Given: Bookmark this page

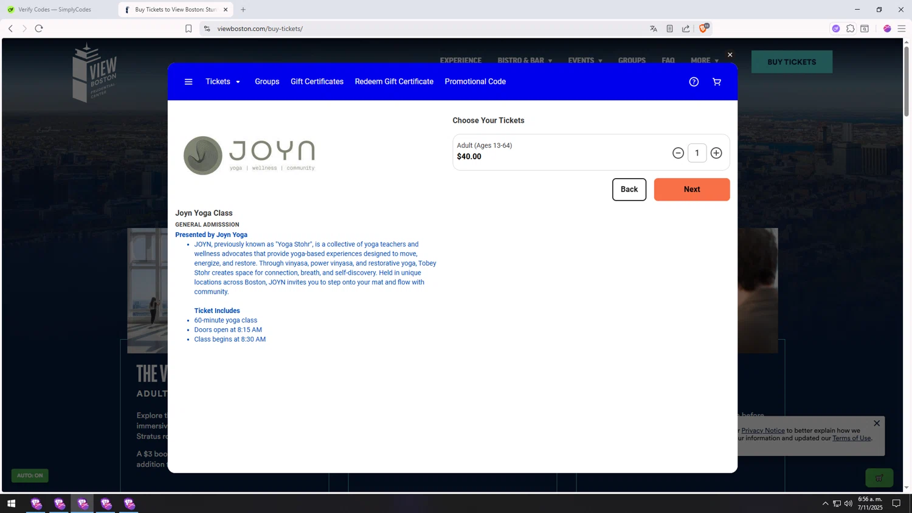Looking at the screenshot, I should [x=188, y=29].
